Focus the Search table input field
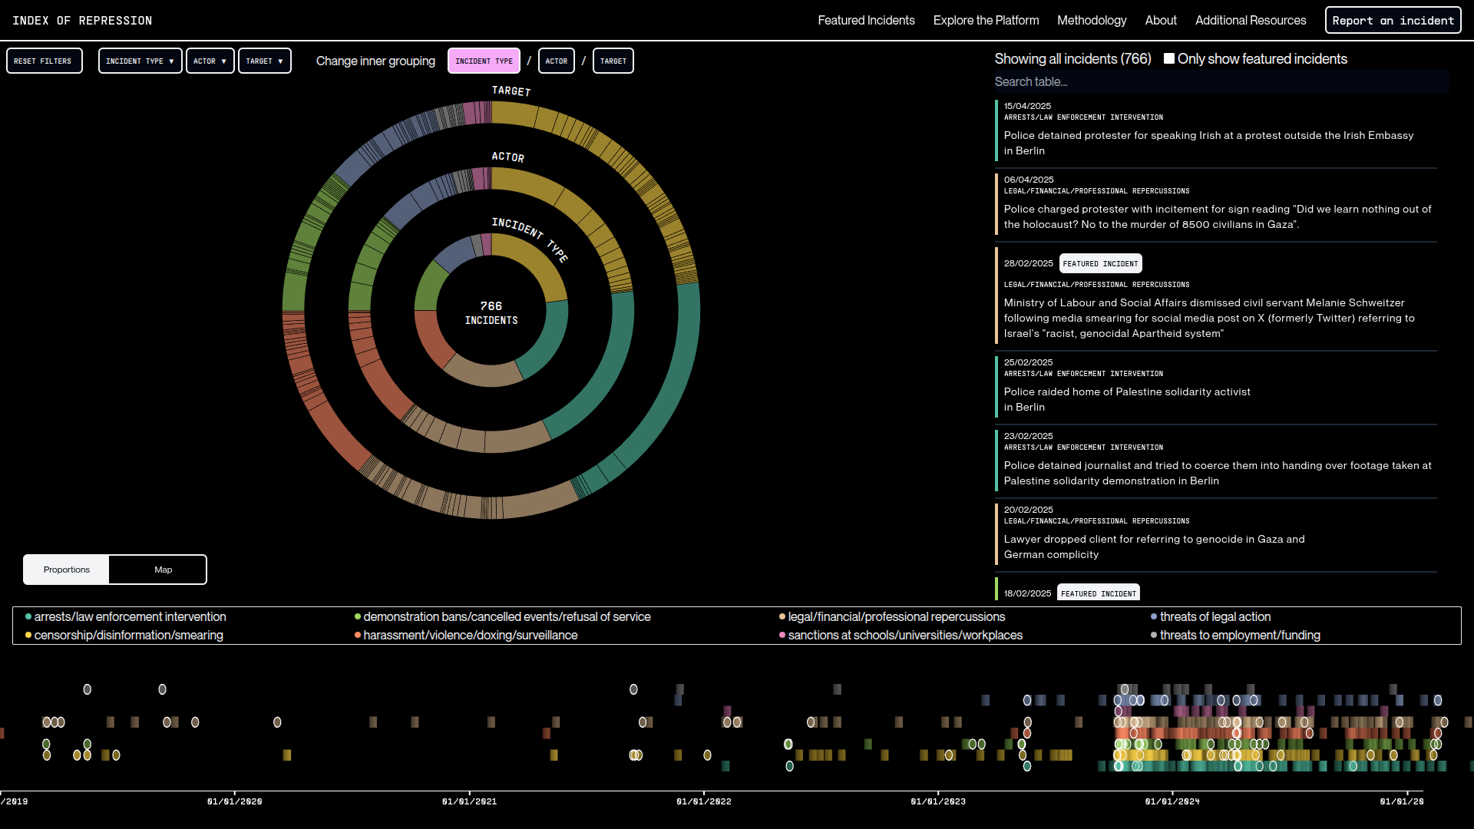The height and width of the screenshot is (829, 1474). pyautogui.click(x=1221, y=82)
